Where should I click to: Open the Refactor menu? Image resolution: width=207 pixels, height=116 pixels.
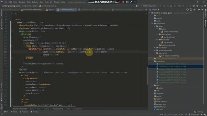35,2
